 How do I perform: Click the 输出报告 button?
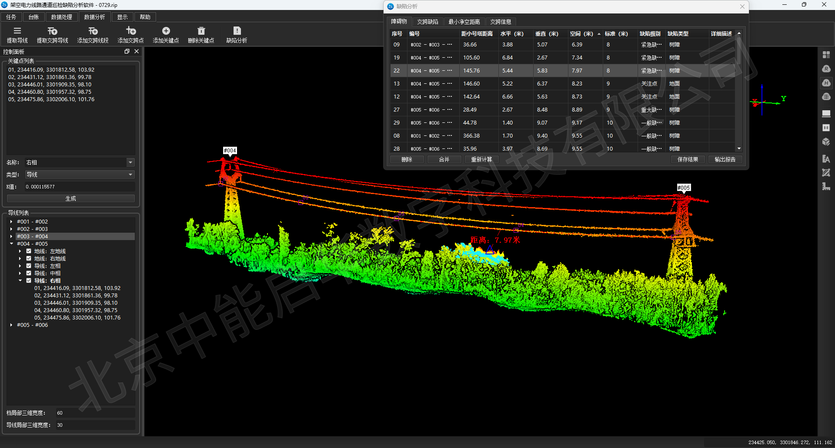[x=725, y=160]
